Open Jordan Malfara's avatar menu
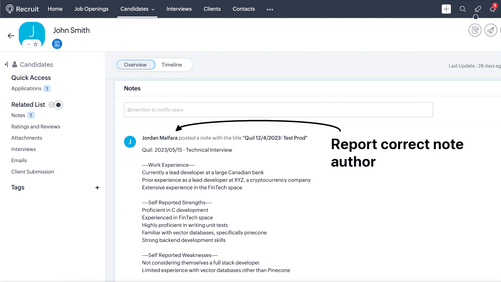Viewport: 501px width, 282px height. (x=130, y=142)
